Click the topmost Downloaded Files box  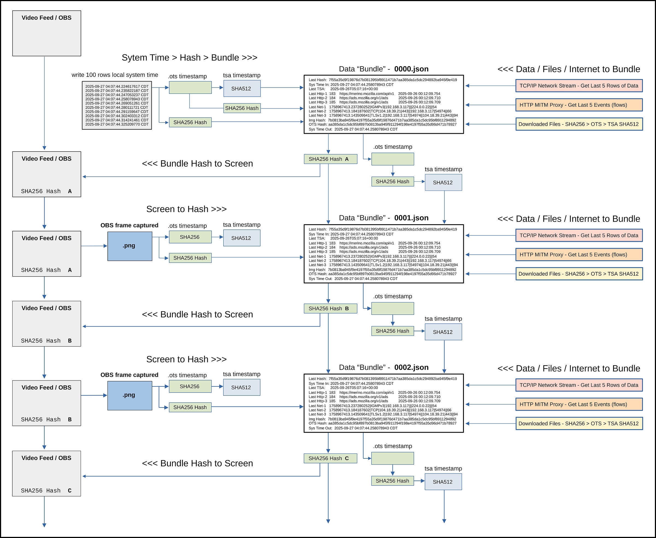pos(579,124)
